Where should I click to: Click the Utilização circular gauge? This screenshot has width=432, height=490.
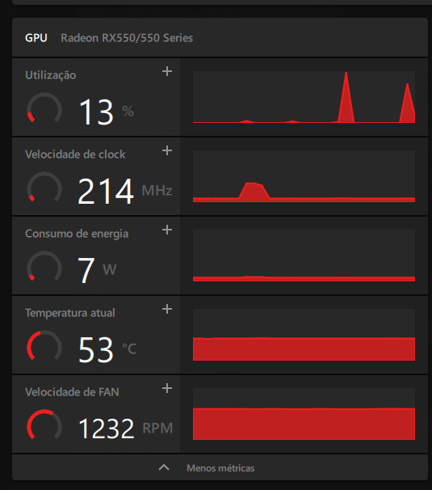(x=44, y=108)
